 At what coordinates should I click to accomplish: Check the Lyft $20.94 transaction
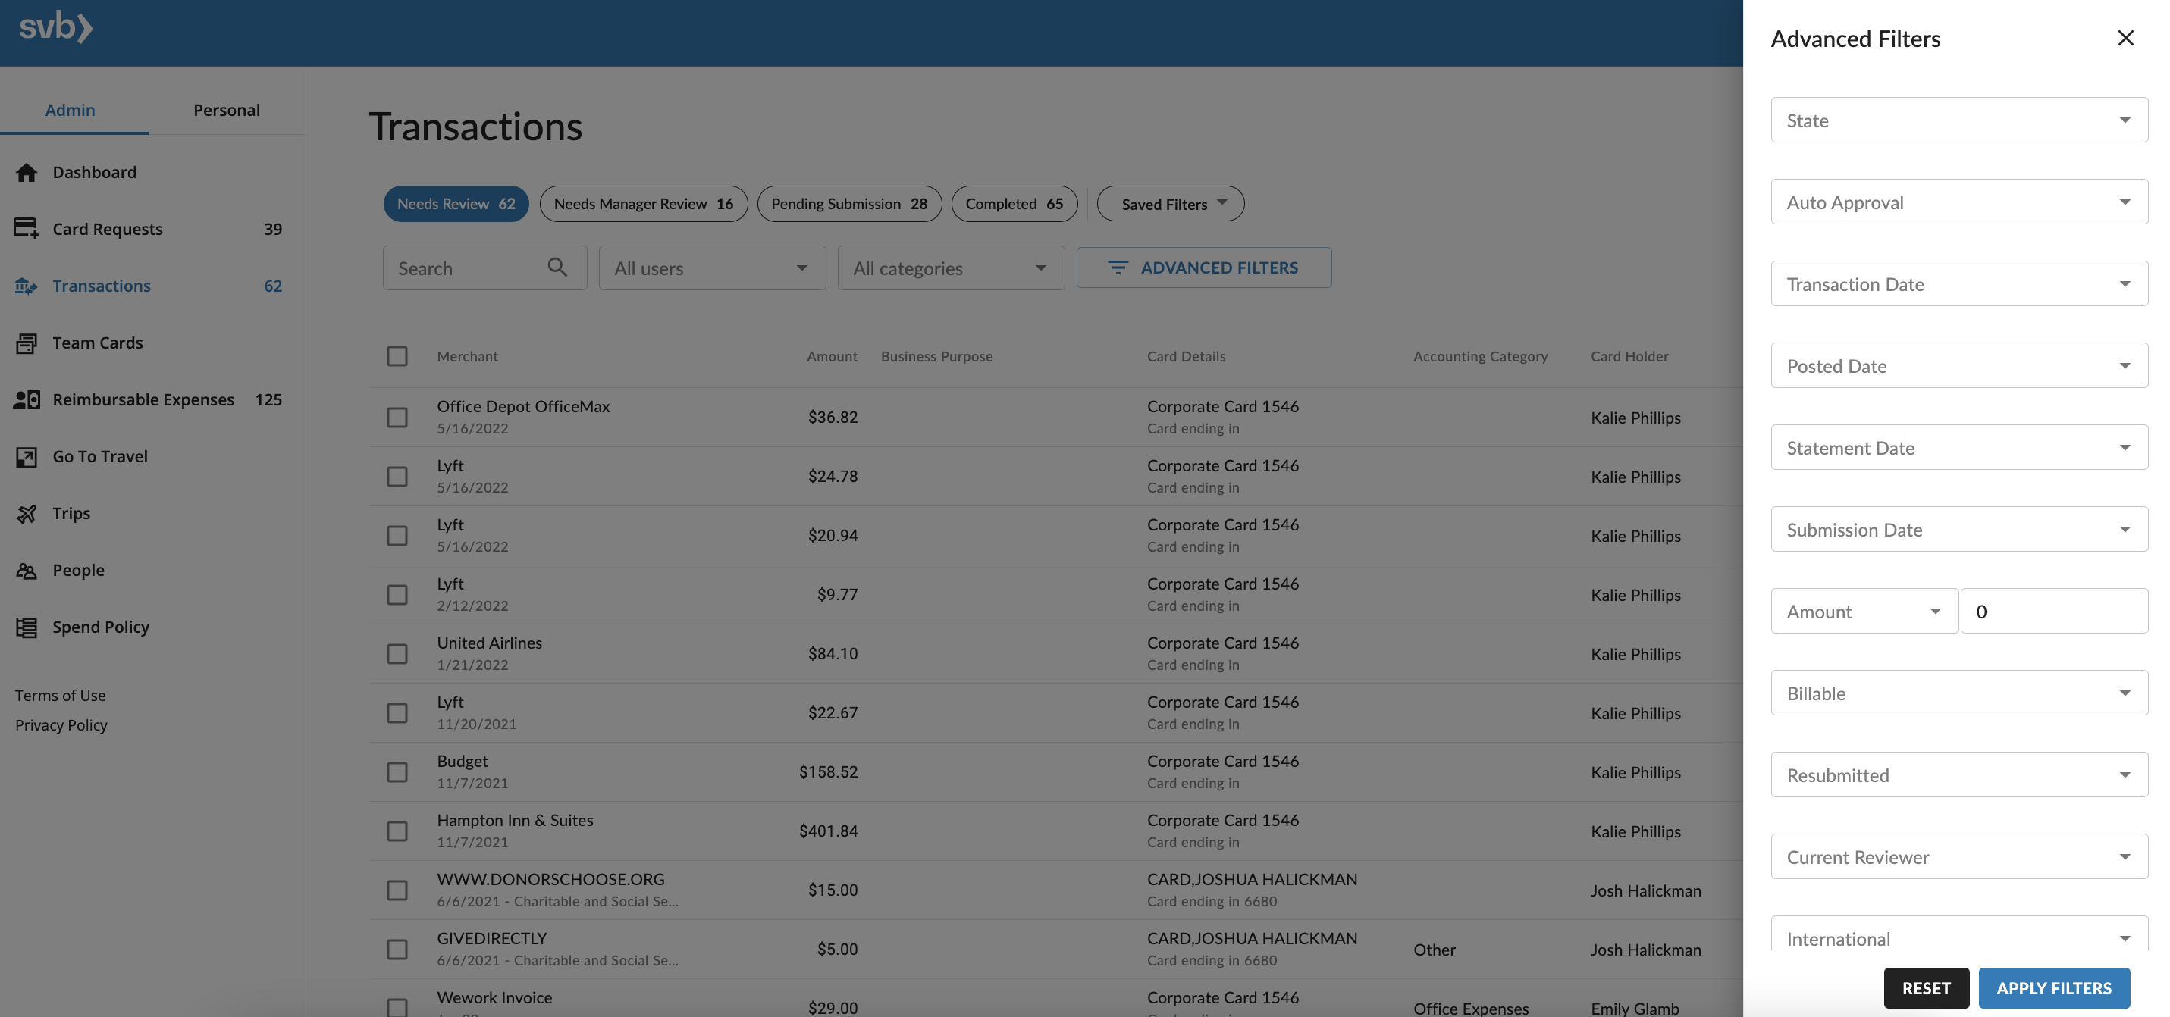coord(397,536)
